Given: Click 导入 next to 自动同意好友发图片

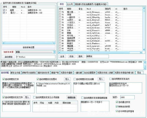Looking at the screenshot, I should (x=67, y=79).
